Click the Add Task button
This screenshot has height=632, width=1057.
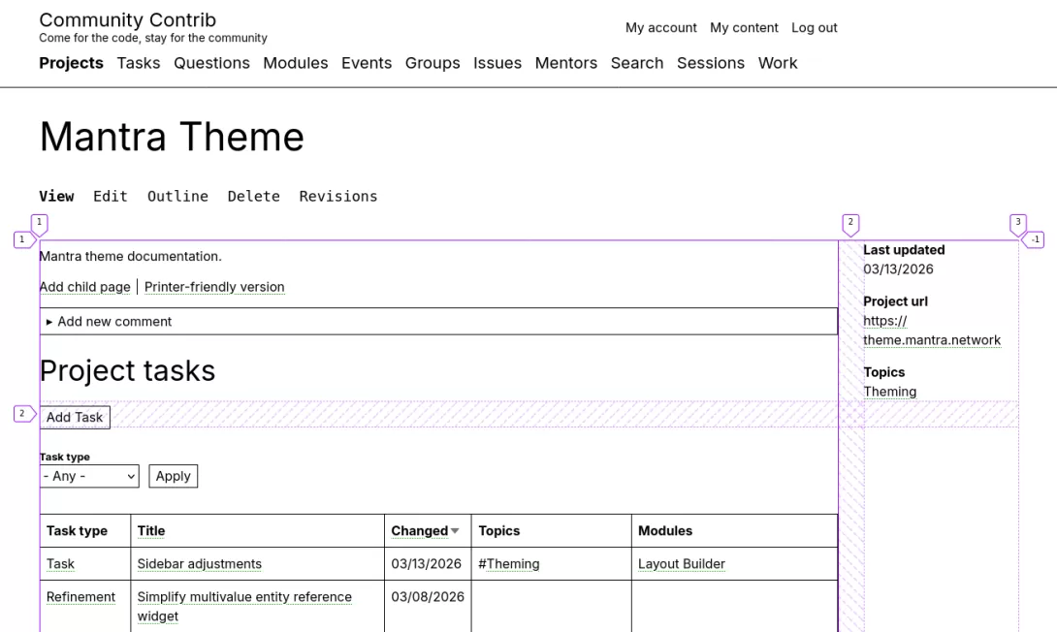(75, 417)
